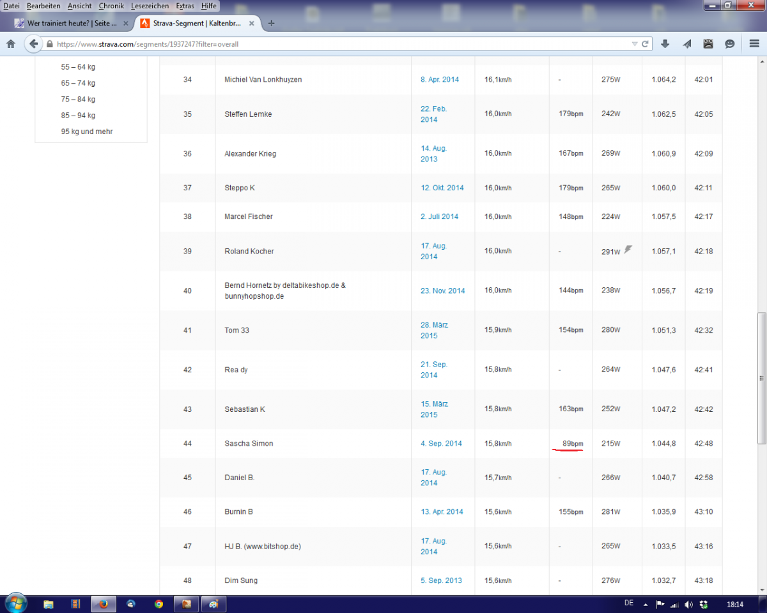This screenshot has height=613, width=767.
Task: Select the 75 – 84 kg weight filter
Action: click(x=78, y=99)
